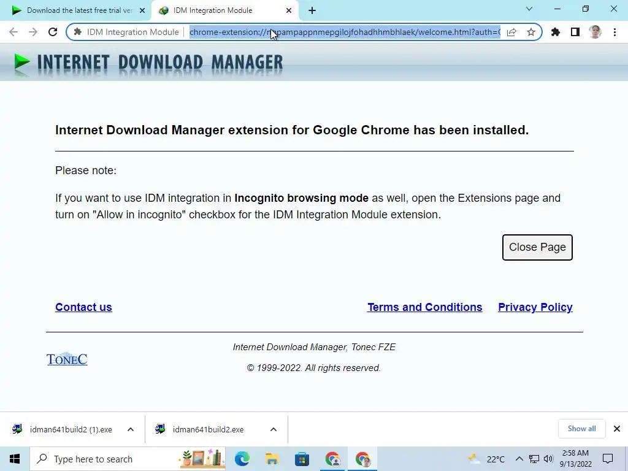Open the Chrome profile avatar
The width and height of the screenshot is (628, 471).
[x=595, y=32]
